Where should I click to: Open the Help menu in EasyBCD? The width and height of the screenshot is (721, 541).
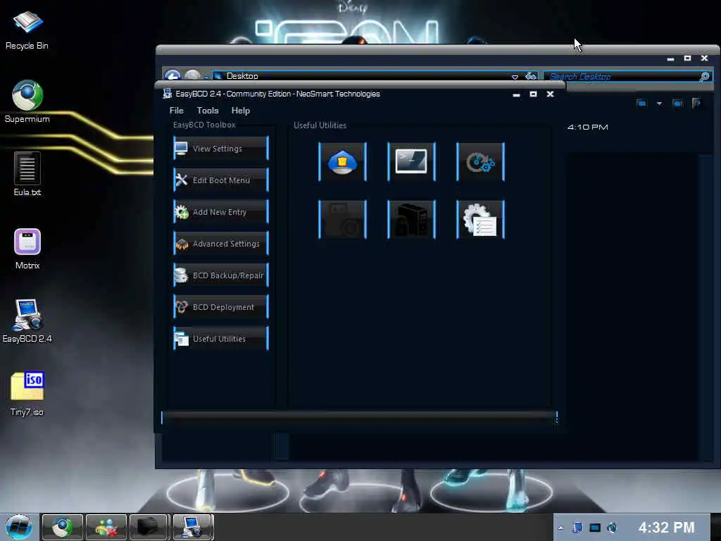(x=241, y=111)
